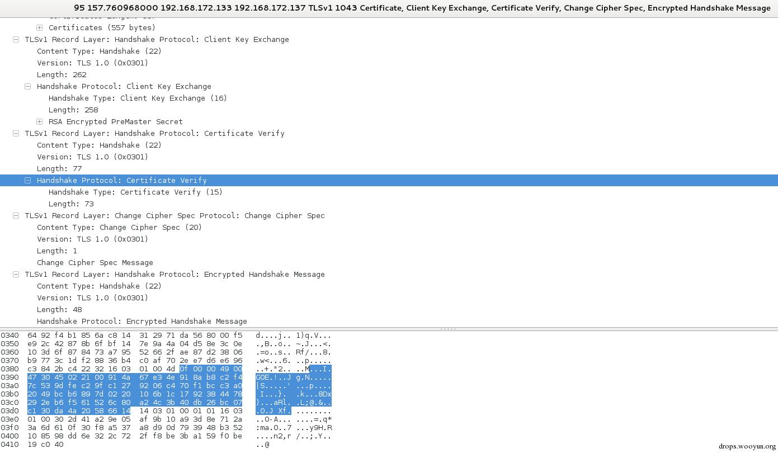Collapse highlighted Handshake Protocol: Certificate Verify

coord(27,180)
